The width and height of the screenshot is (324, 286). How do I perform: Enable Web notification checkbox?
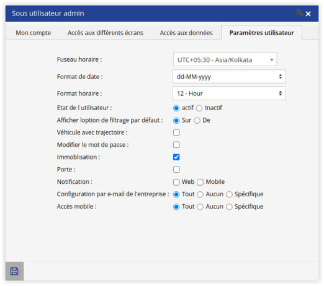click(x=176, y=182)
